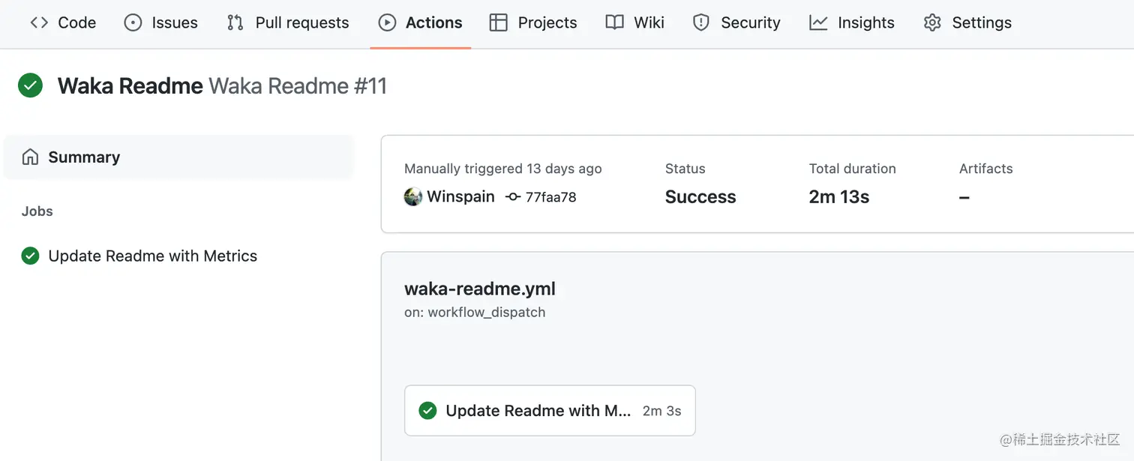Click the Security shield icon

tap(701, 22)
